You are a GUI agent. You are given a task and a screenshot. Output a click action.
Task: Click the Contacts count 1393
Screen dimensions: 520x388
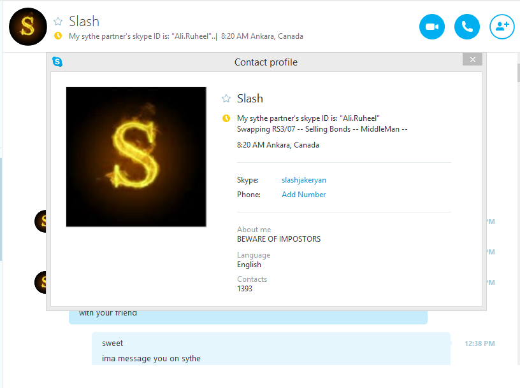245,289
